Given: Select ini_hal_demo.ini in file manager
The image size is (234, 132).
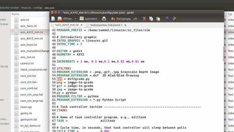Looking at the screenshot, I should [x=30, y=126].
